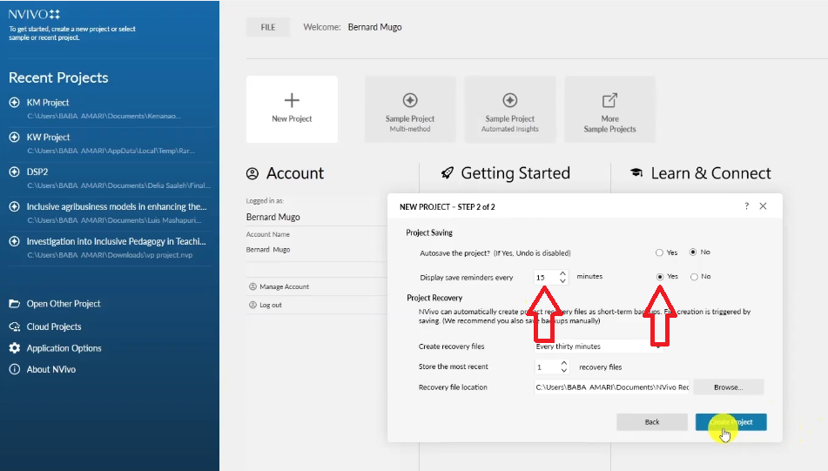Click the Back button in the dialog
This screenshot has width=828, height=471.
coord(652,421)
